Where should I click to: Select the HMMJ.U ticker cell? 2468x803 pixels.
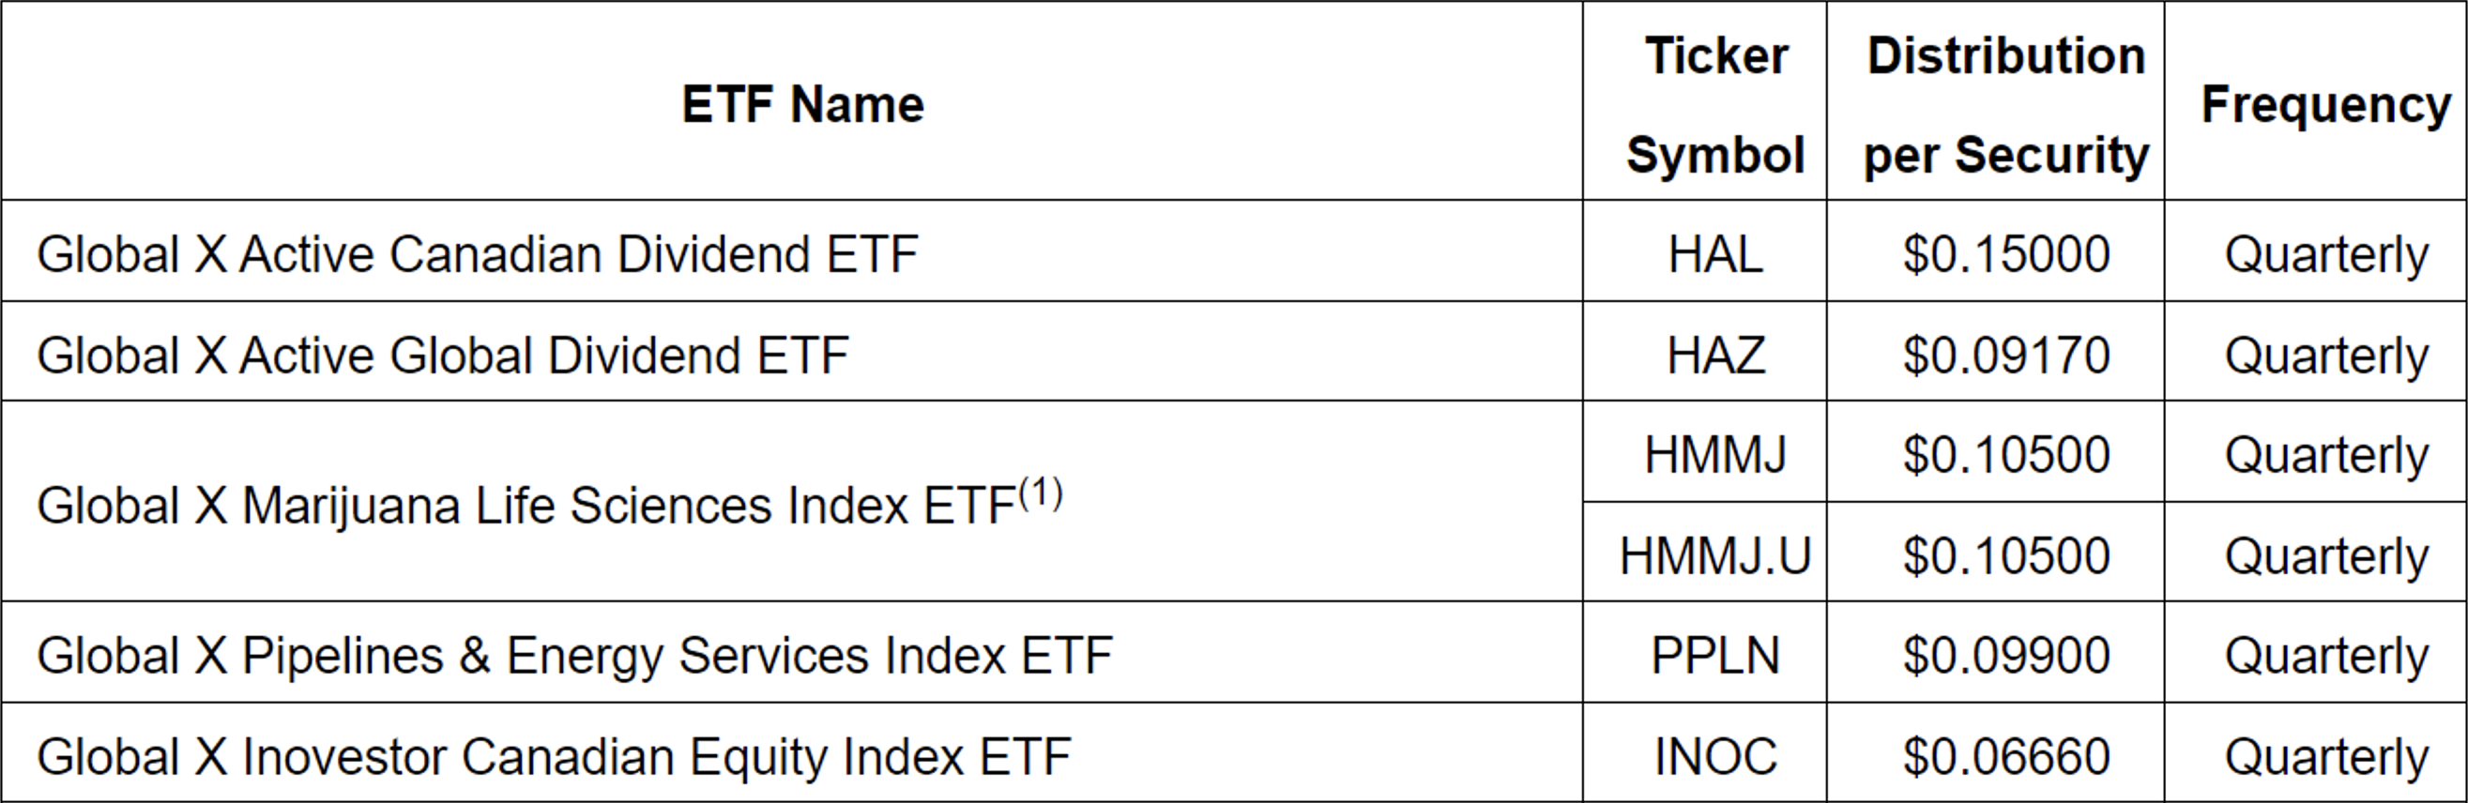click(1715, 555)
